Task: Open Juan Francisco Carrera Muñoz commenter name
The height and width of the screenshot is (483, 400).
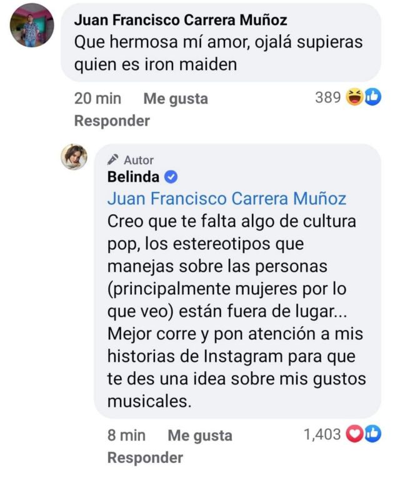Action: 181,21
